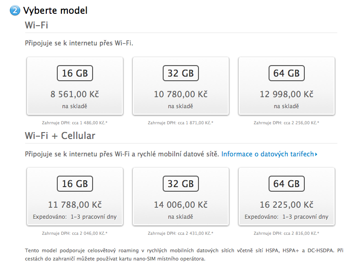Select the Wi-Fi + Cellular 16 GB model

[x=75, y=196]
